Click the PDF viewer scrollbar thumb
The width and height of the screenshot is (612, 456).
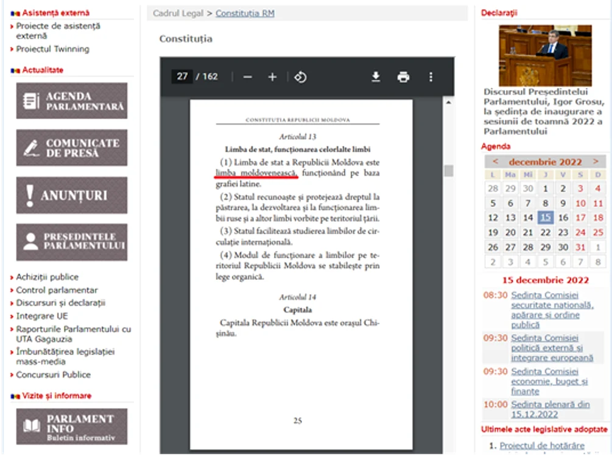[x=449, y=171]
